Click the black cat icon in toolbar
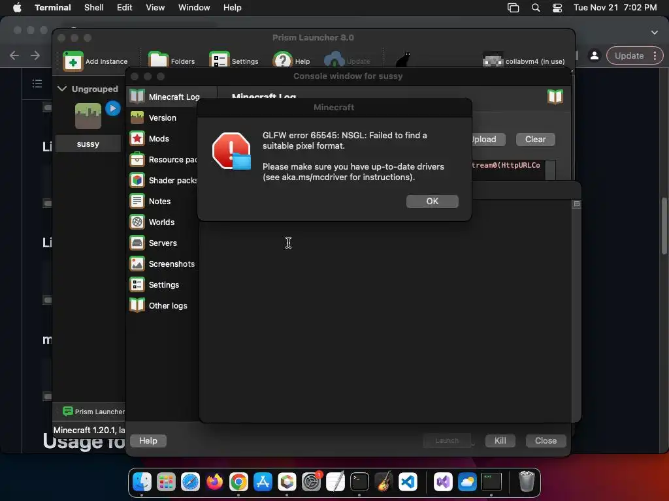This screenshot has height=501, width=669. coord(402,59)
